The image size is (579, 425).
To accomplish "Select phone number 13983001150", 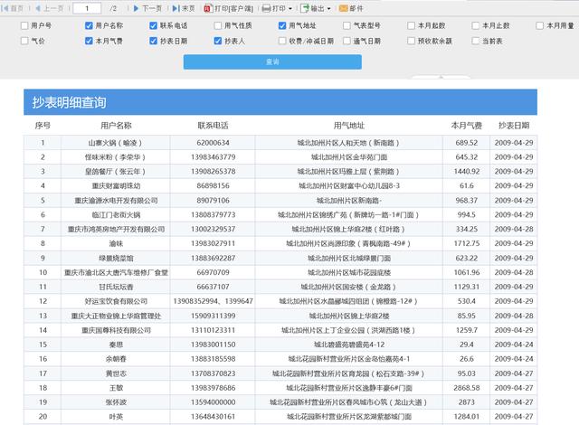I will tap(214, 345).
